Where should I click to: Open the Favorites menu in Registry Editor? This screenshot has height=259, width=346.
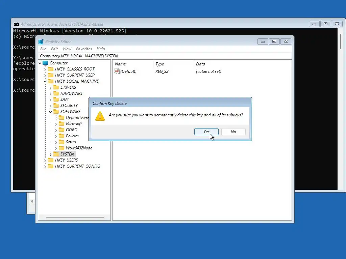point(84,49)
